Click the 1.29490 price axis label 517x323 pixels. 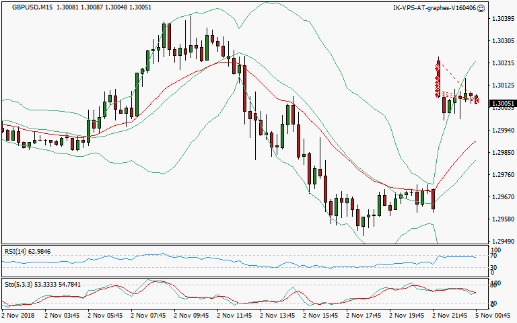502,241
